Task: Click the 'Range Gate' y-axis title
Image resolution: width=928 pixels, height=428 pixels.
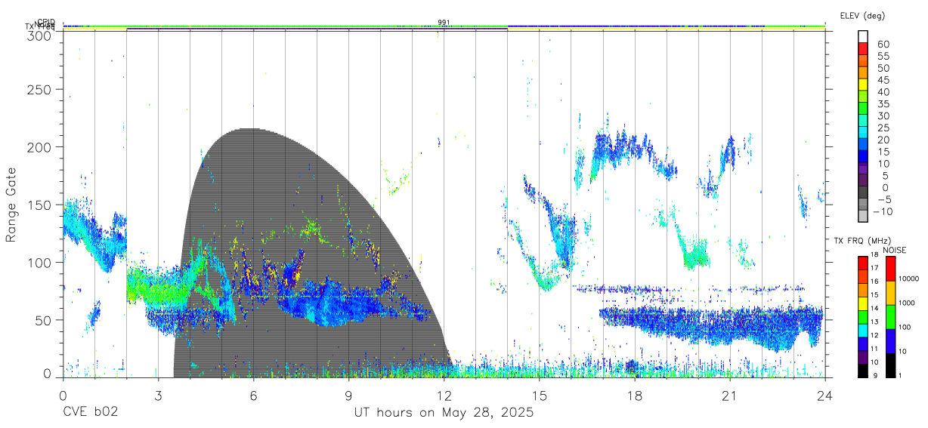Action: (12, 205)
